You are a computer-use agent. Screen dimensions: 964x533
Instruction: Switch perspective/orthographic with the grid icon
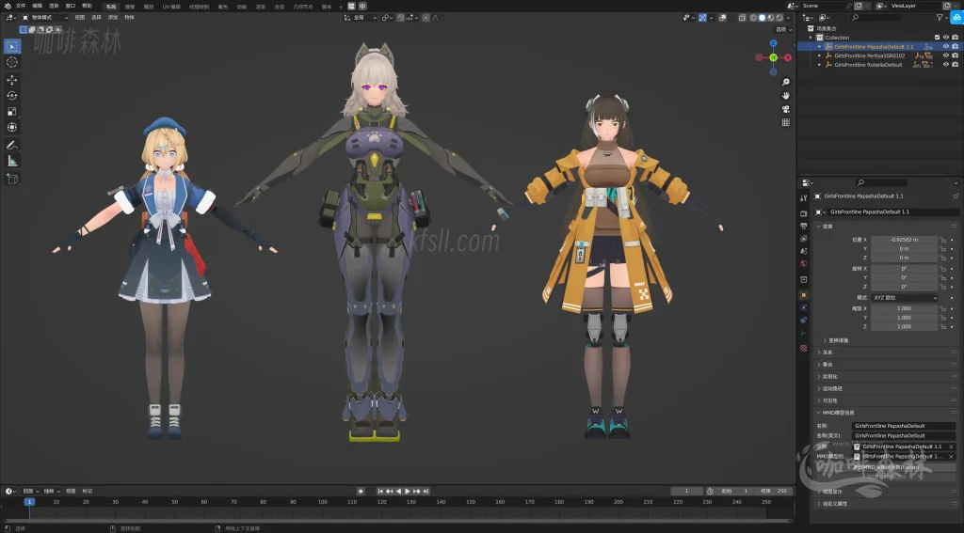[786, 122]
